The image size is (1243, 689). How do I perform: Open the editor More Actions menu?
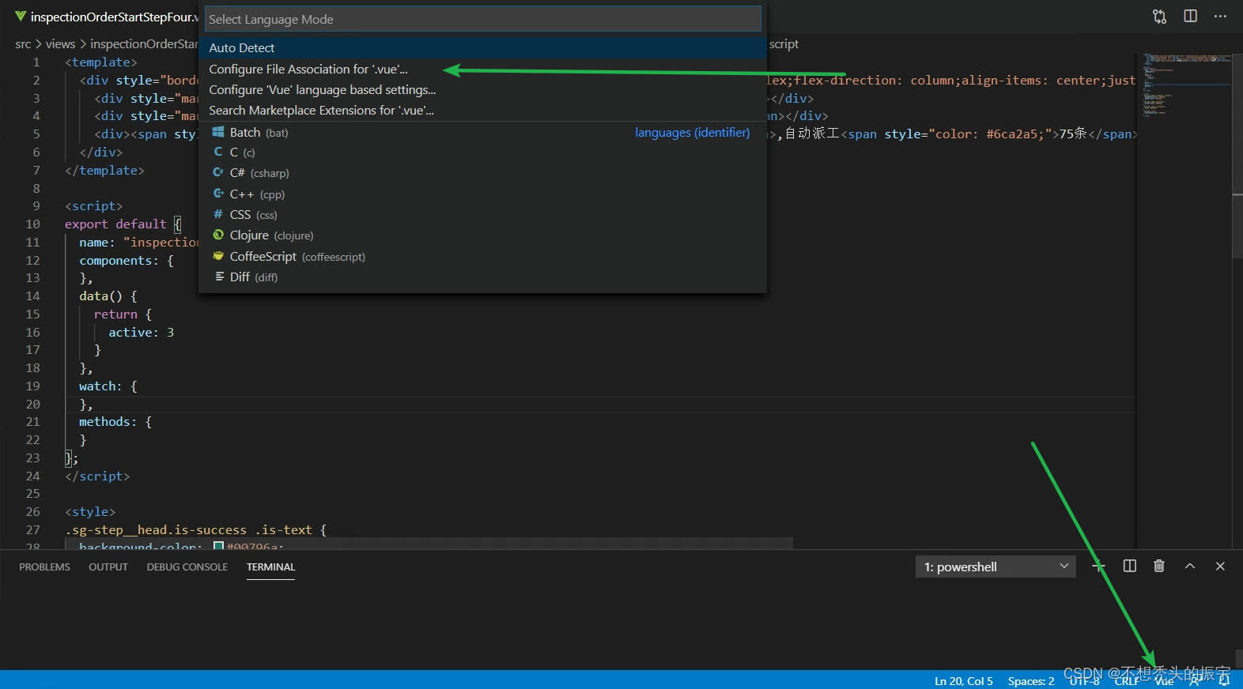pos(1220,17)
